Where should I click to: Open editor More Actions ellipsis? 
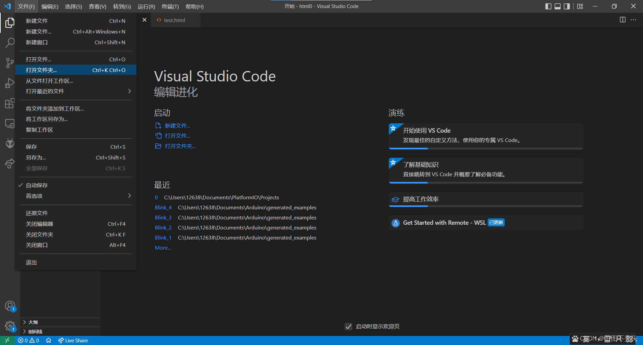point(633,20)
